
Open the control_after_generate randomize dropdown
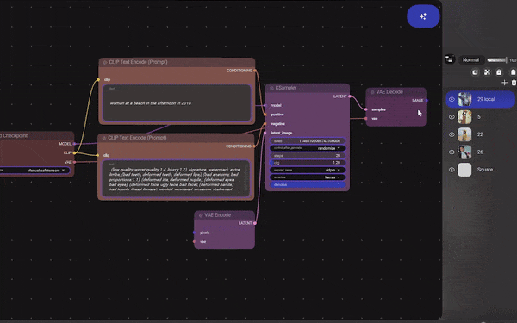pyautogui.click(x=308, y=148)
